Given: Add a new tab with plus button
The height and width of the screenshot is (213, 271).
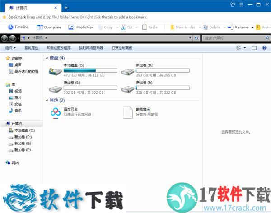Looking at the screenshot, I should (x=66, y=8).
